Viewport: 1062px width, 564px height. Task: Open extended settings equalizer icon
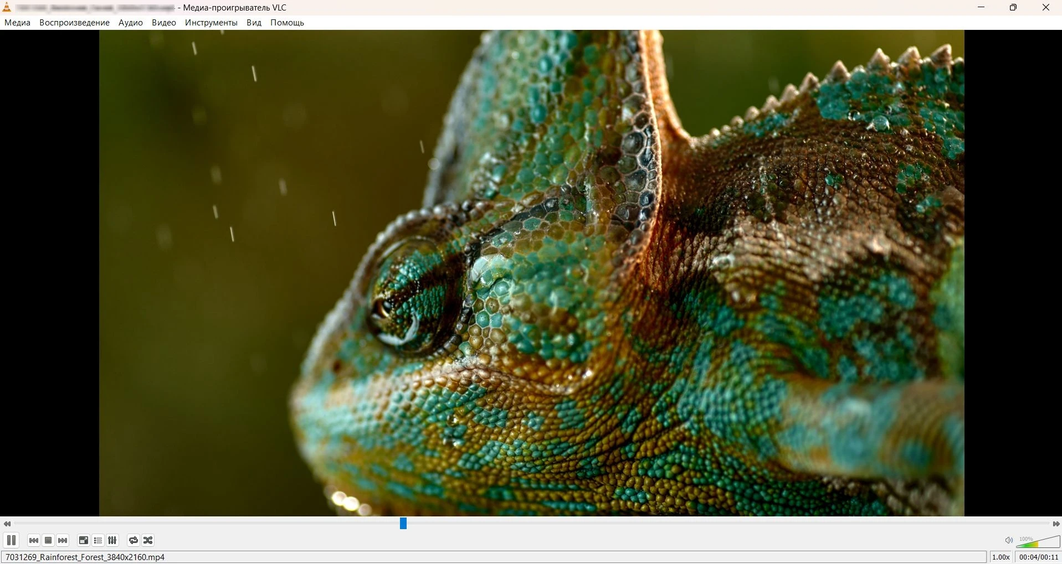click(112, 540)
